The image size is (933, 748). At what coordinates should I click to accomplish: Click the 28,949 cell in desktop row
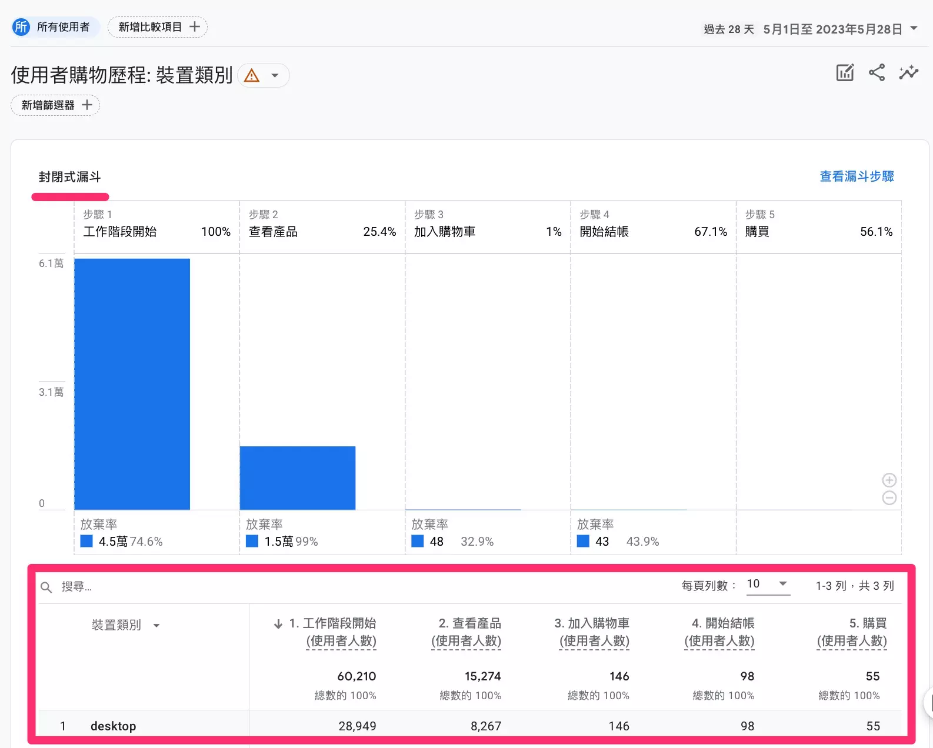[x=357, y=726]
